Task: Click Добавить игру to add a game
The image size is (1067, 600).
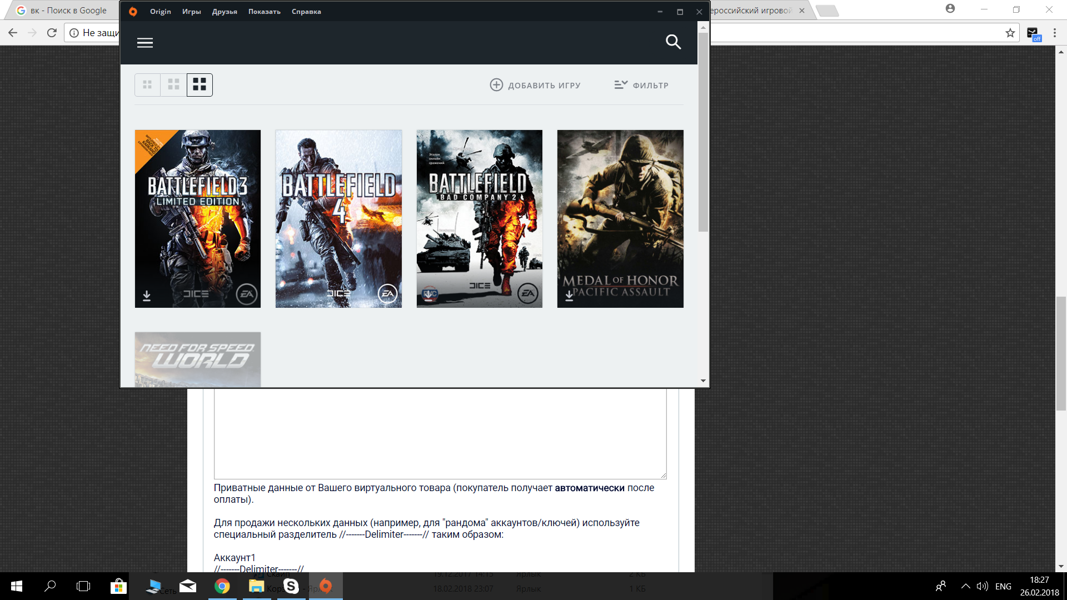Action: 535,85
